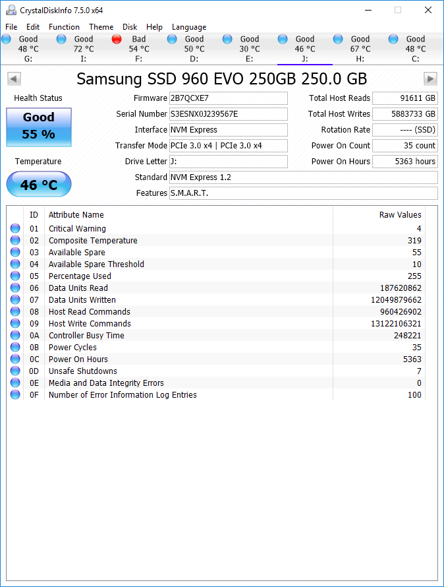The height and width of the screenshot is (587, 444).
Task: Click status orb for Error Information Log Entries
Action: click(x=15, y=394)
